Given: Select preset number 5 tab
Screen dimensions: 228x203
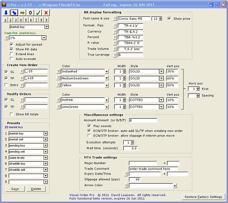Looking at the screenshot, I should pyautogui.click(x=26, y=20).
